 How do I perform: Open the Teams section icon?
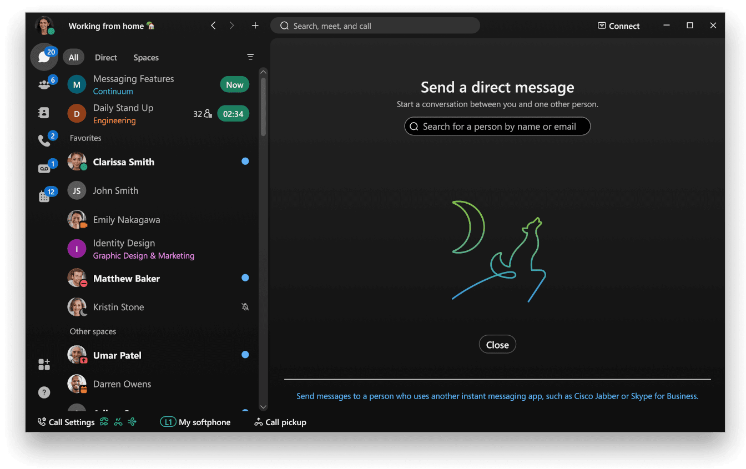[x=44, y=84]
